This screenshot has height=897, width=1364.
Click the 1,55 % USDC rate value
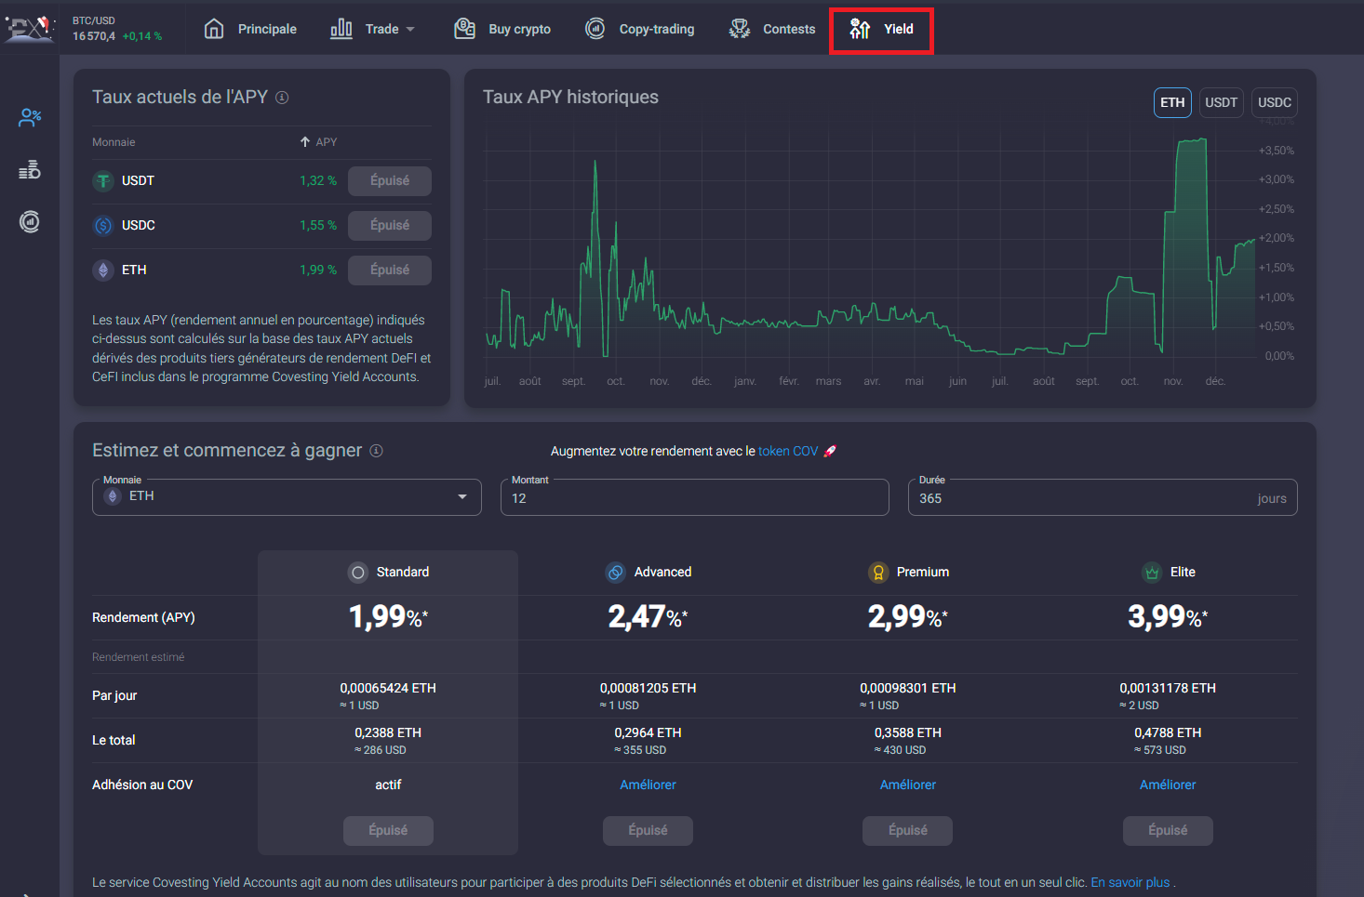[x=318, y=226]
